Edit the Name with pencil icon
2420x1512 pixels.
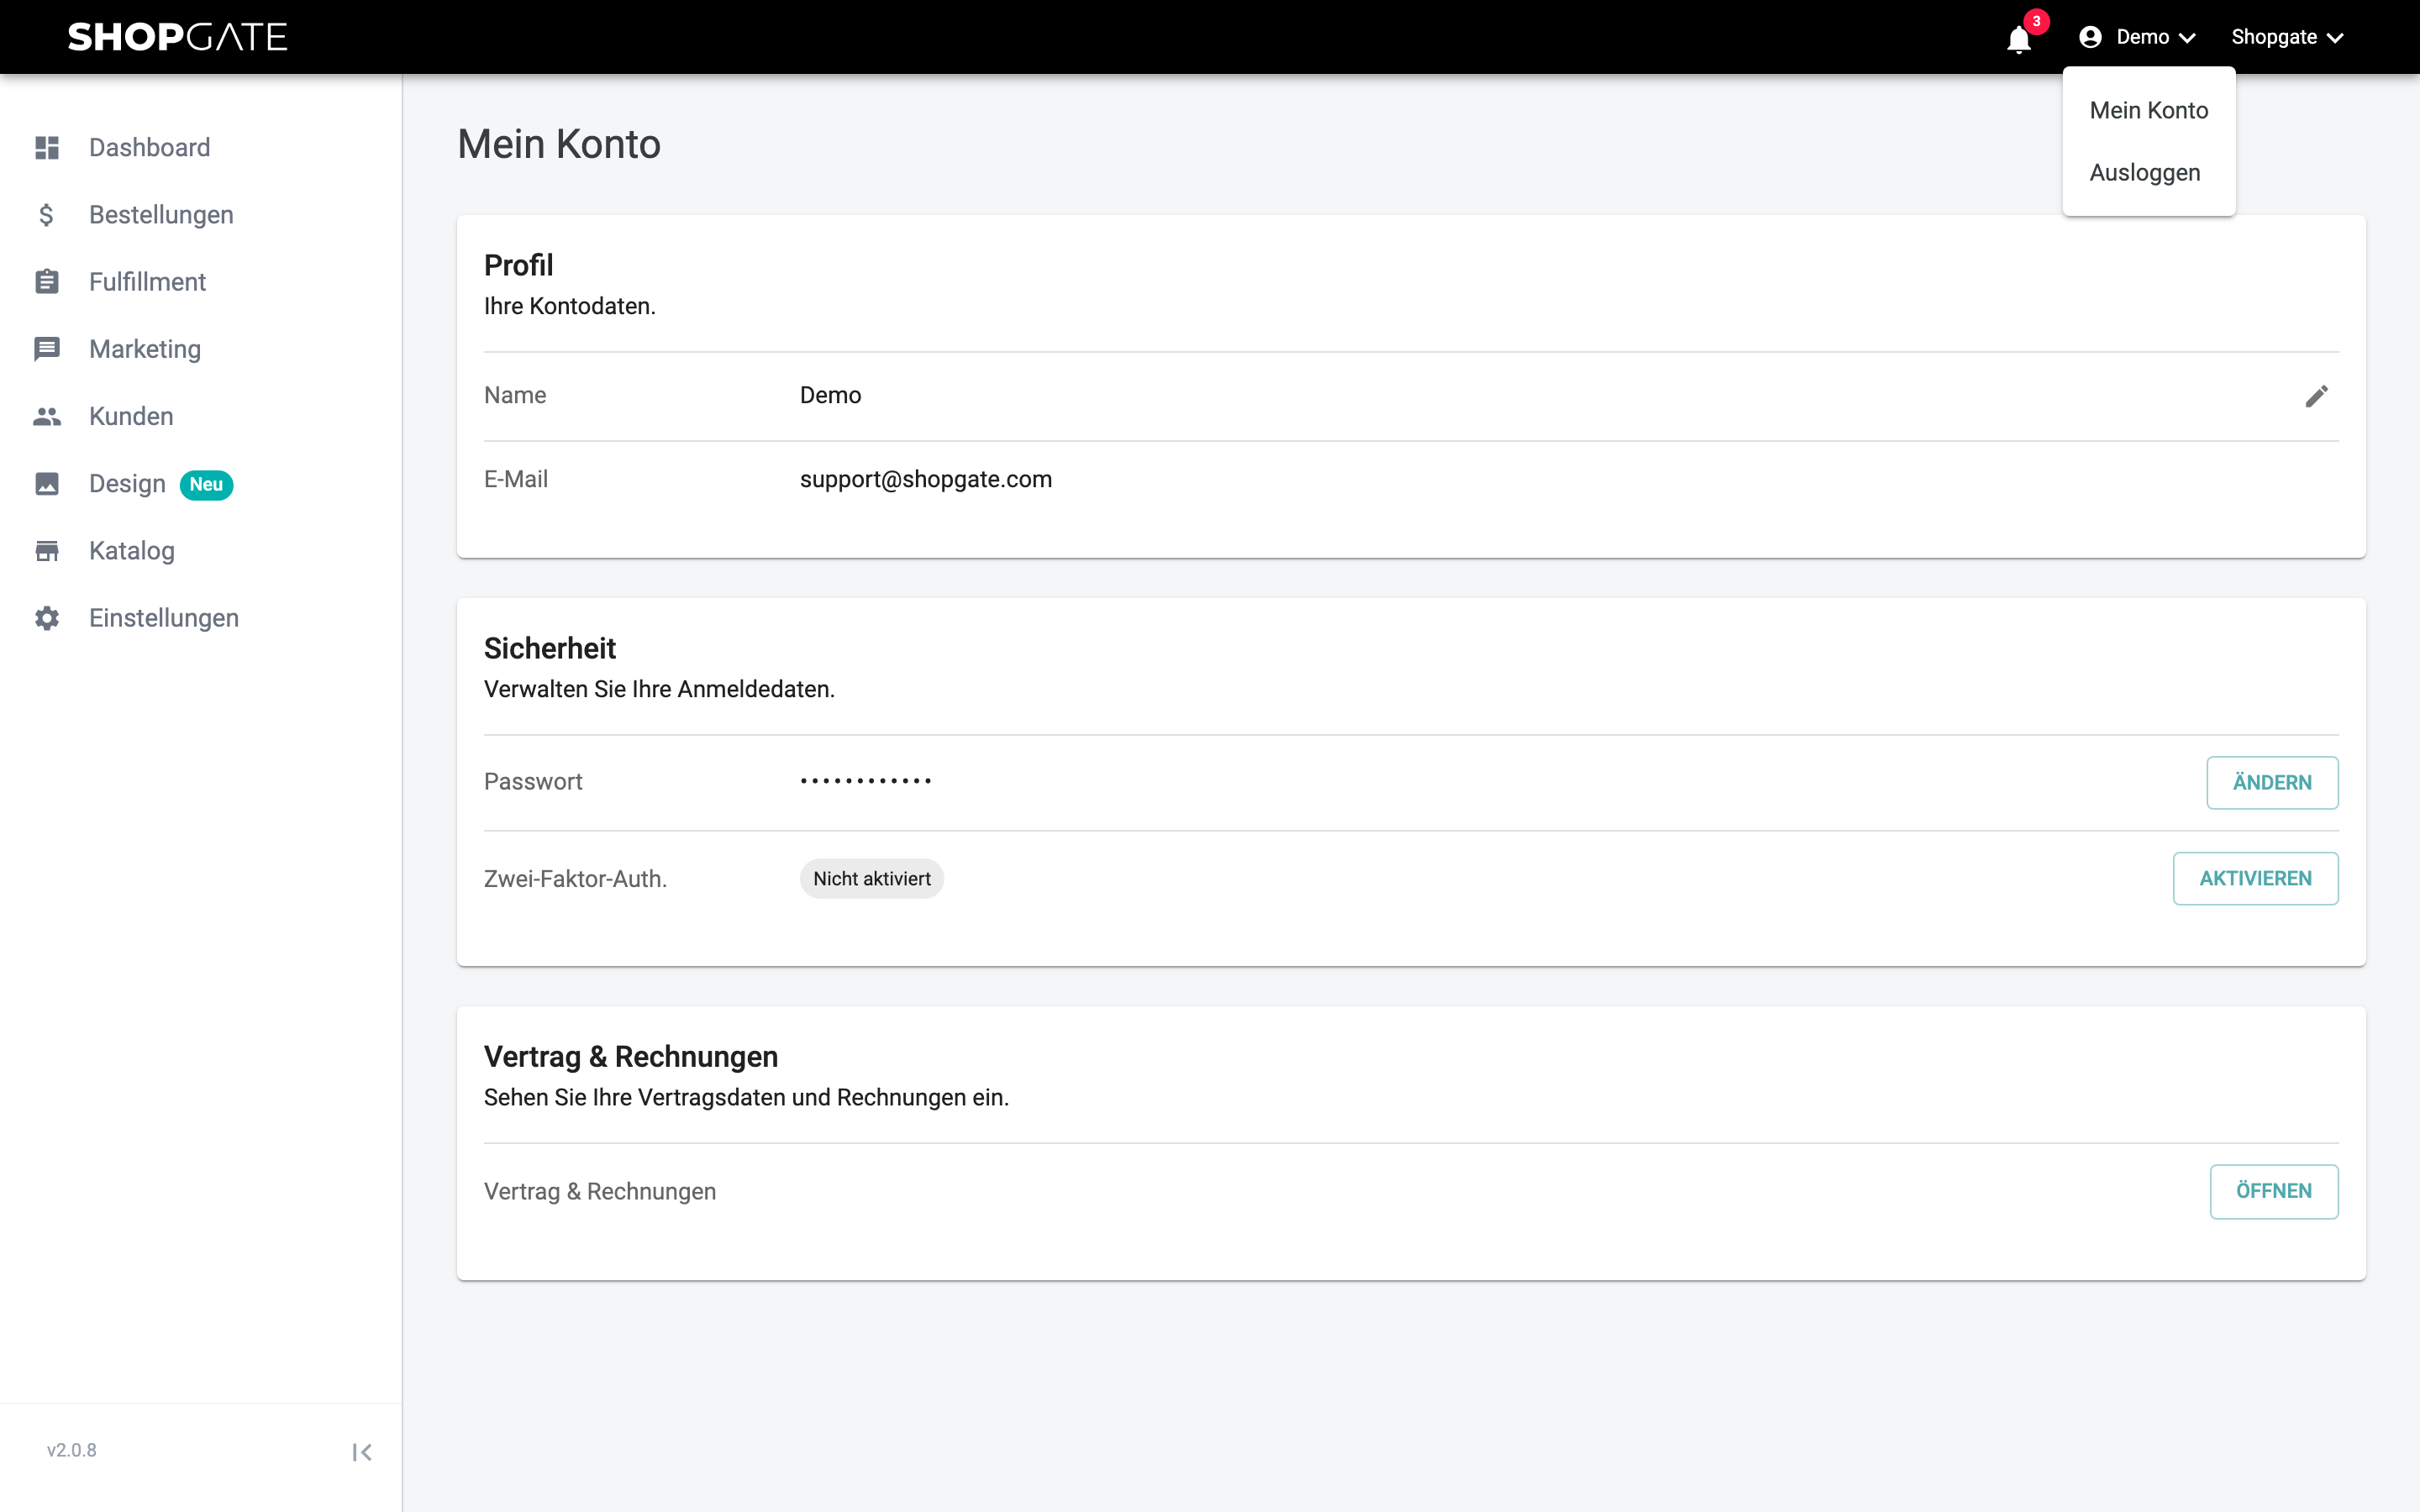[x=2316, y=396]
